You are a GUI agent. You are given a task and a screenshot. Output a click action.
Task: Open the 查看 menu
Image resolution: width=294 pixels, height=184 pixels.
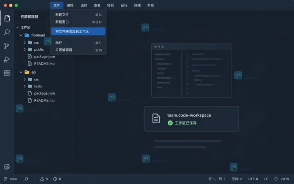97,5
